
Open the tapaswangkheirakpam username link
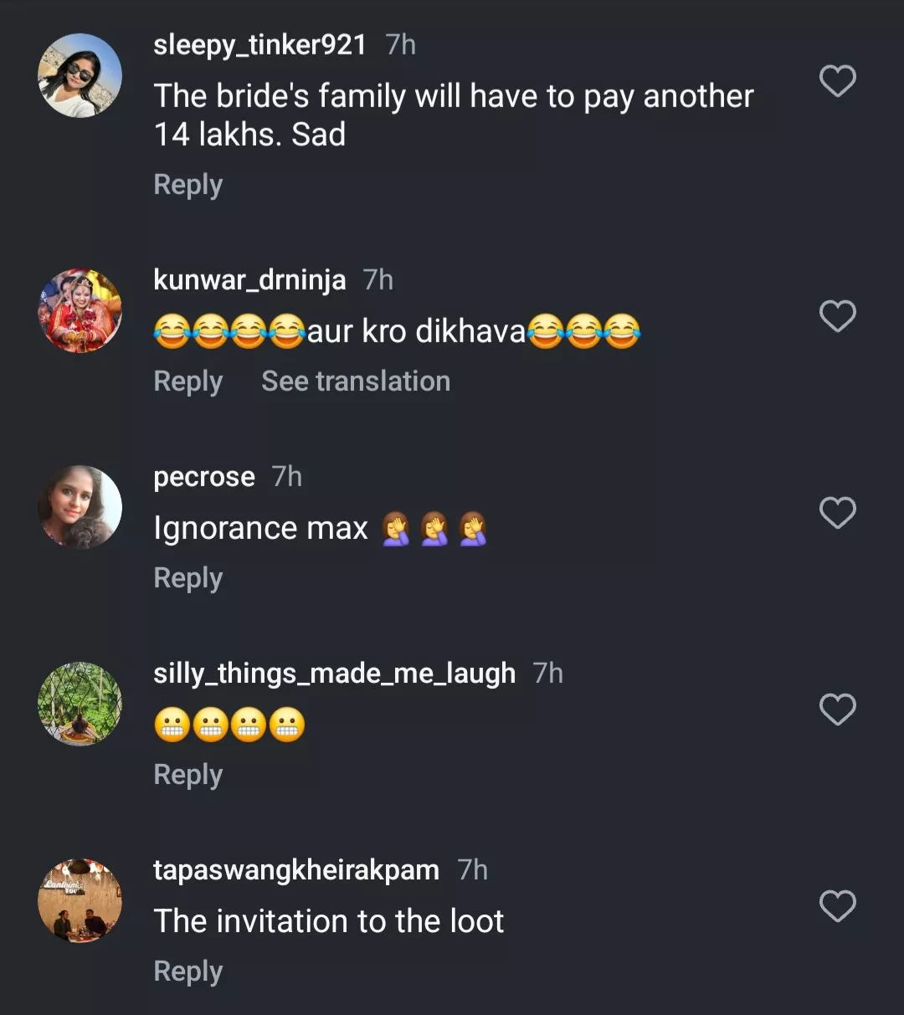(296, 870)
